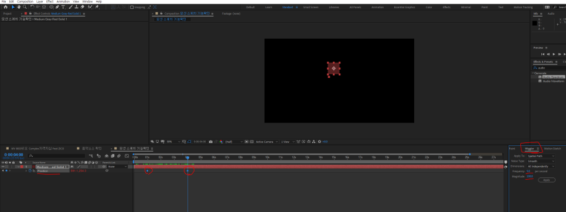Click the Position keyframe at 01s
Viewport: 566px width, 212px height.
click(x=147, y=170)
